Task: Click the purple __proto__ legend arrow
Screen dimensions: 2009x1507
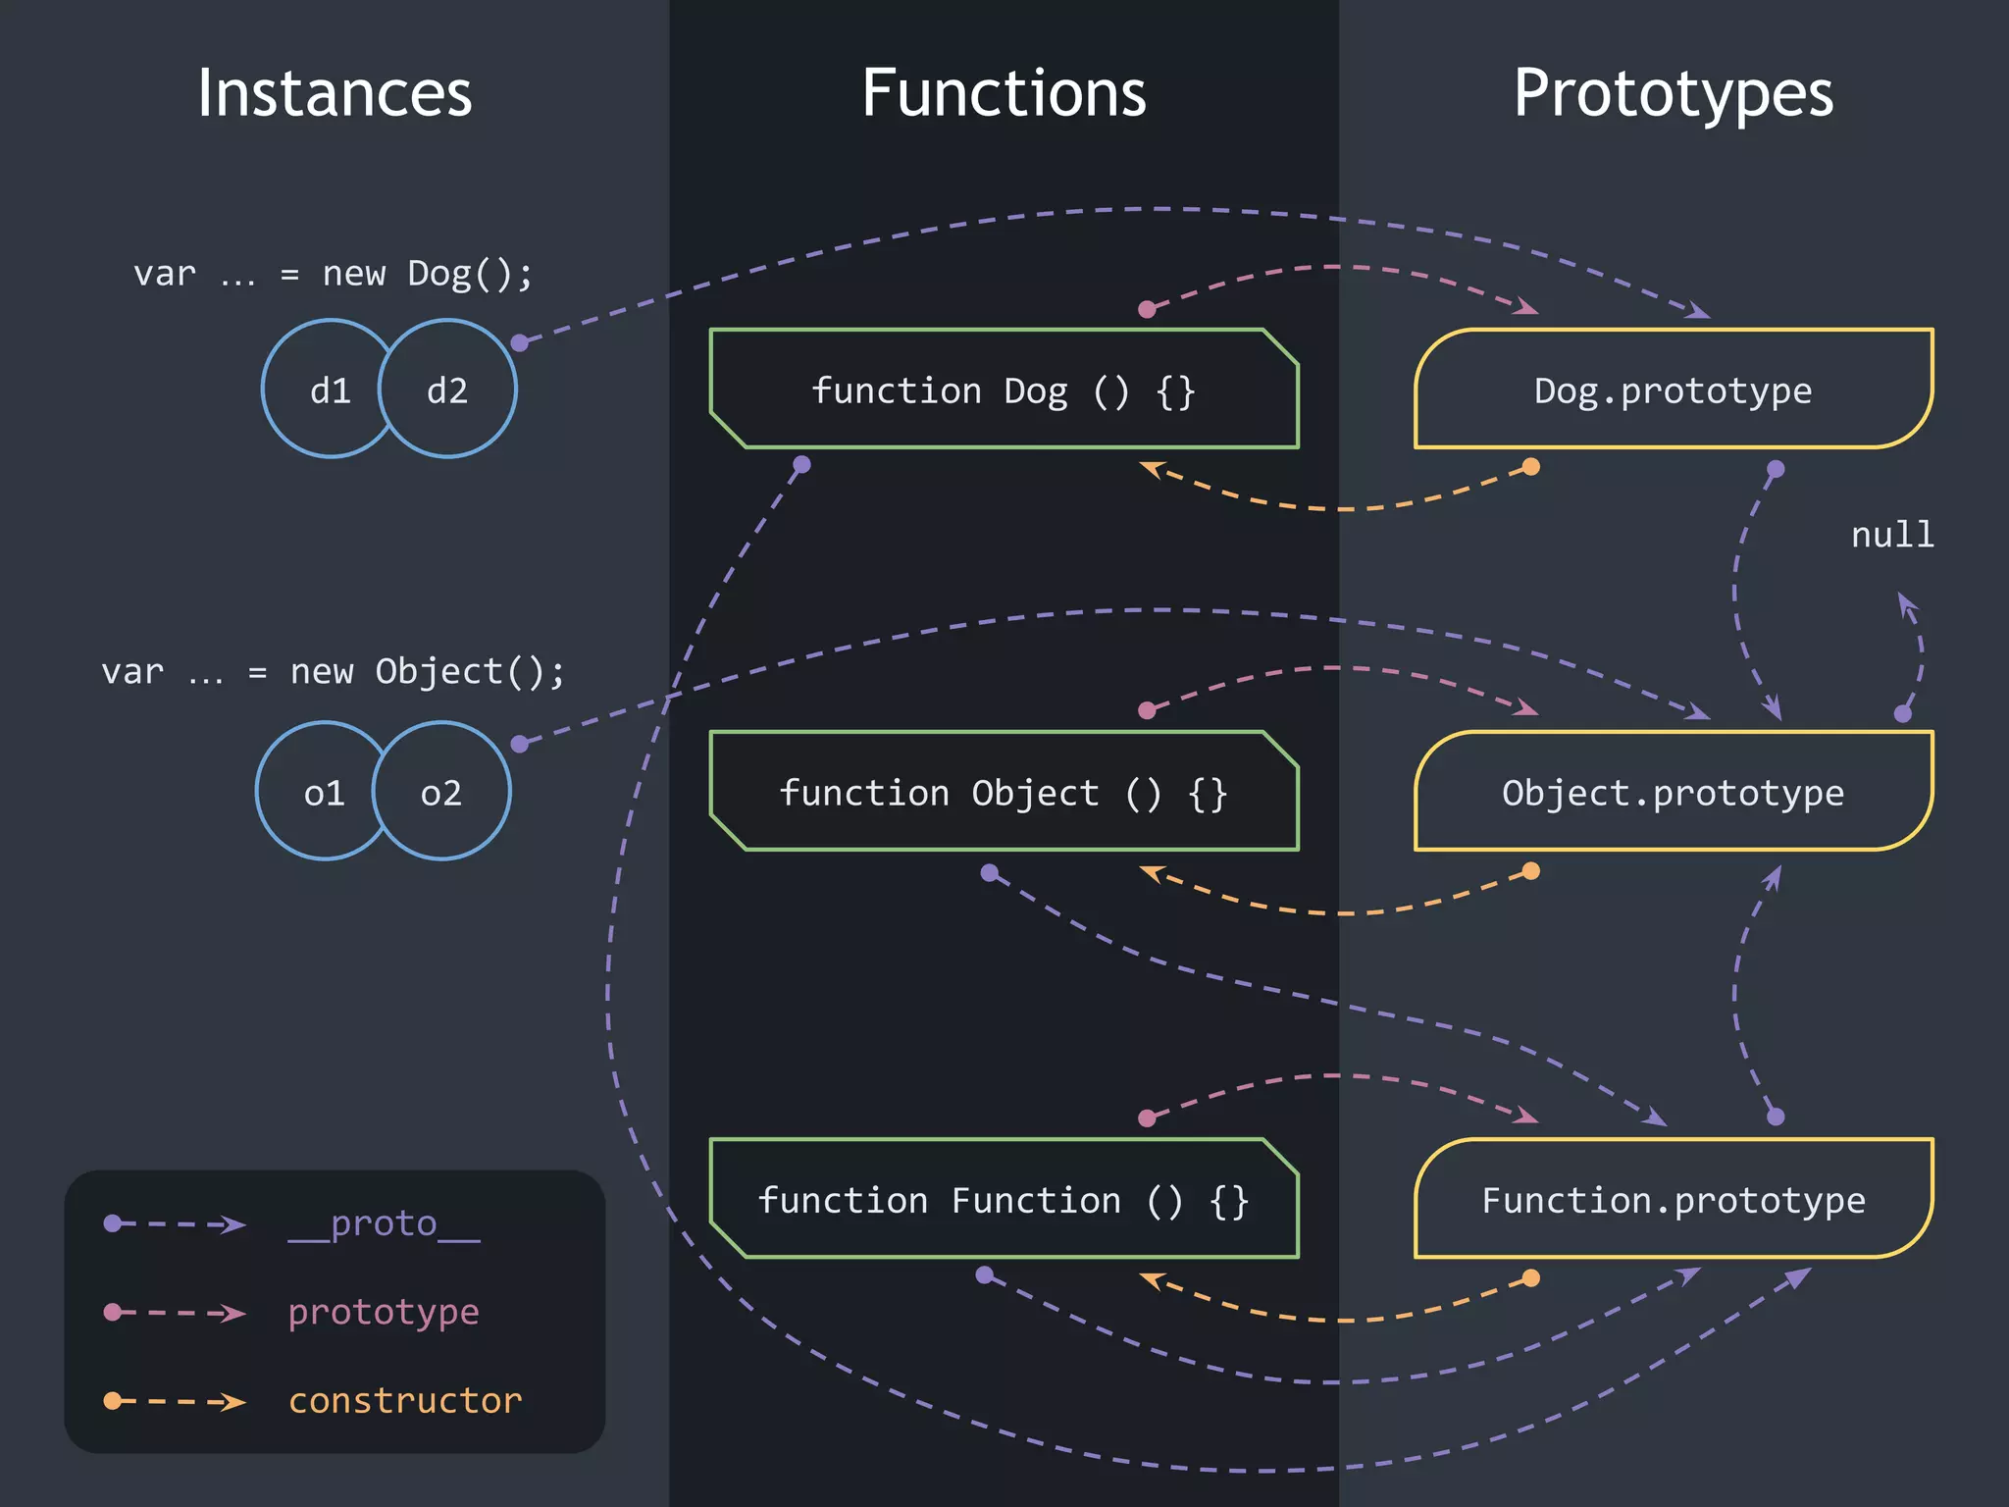Action: [x=175, y=1223]
